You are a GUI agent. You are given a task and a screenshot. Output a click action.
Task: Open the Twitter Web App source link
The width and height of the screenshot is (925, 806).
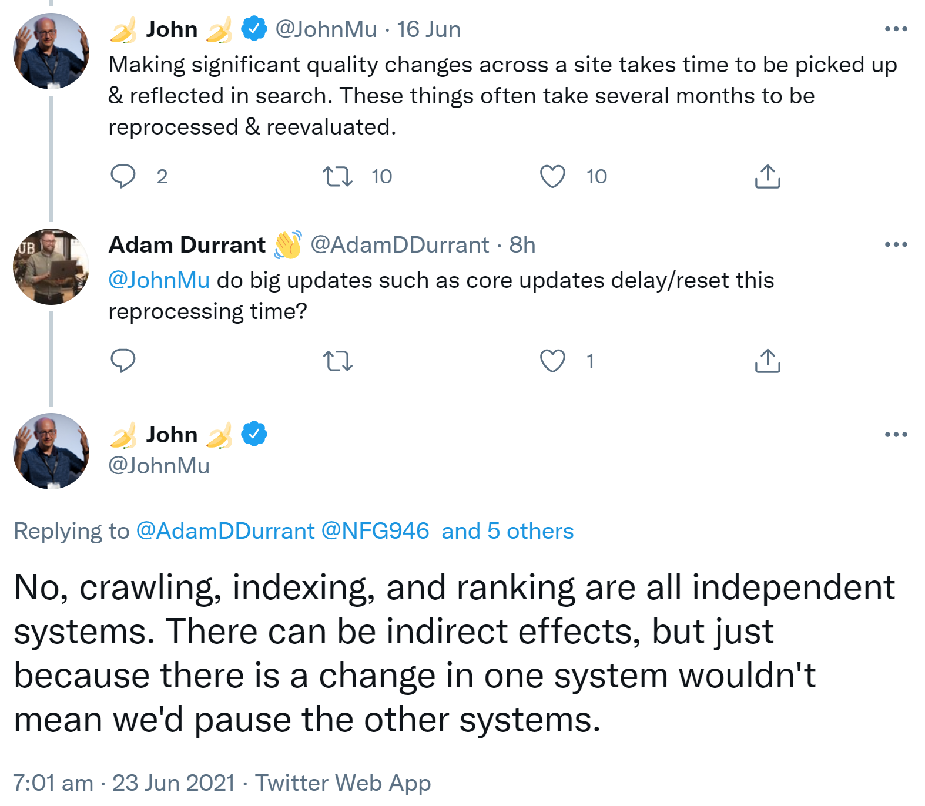click(x=343, y=783)
